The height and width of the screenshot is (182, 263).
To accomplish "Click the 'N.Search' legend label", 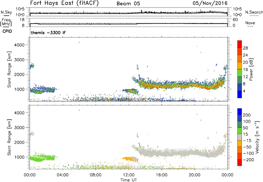I will 254,12.
